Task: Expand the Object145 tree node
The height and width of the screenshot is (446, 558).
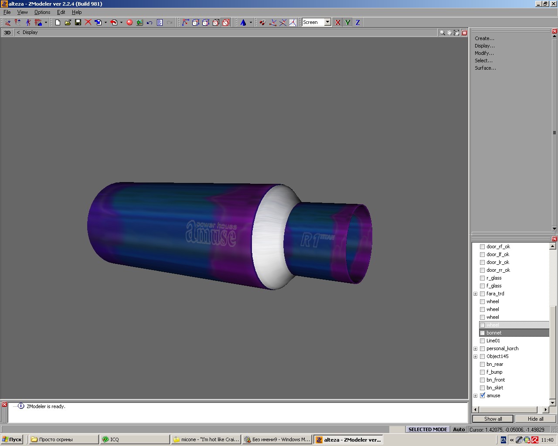Action: point(475,356)
